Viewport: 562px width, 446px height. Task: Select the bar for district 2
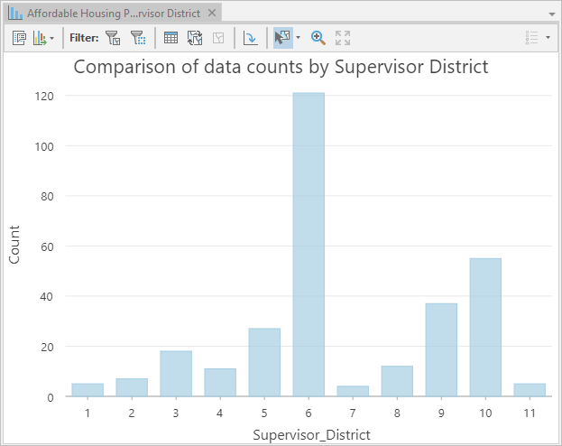tap(132, 387)
